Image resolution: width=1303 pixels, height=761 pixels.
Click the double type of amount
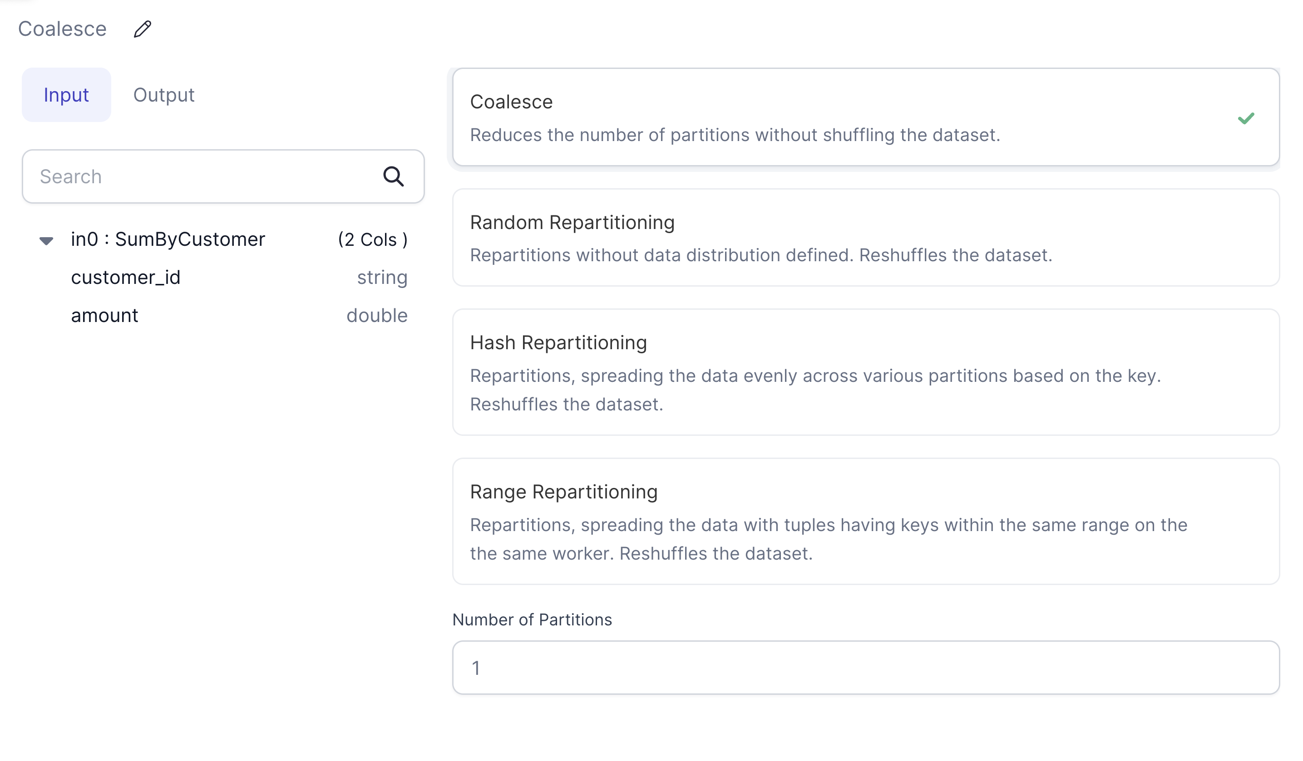click(x=377, y=316)
